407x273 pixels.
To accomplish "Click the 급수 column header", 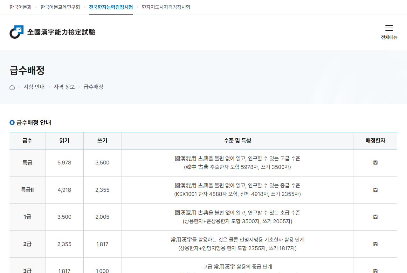I will [27, 141].
